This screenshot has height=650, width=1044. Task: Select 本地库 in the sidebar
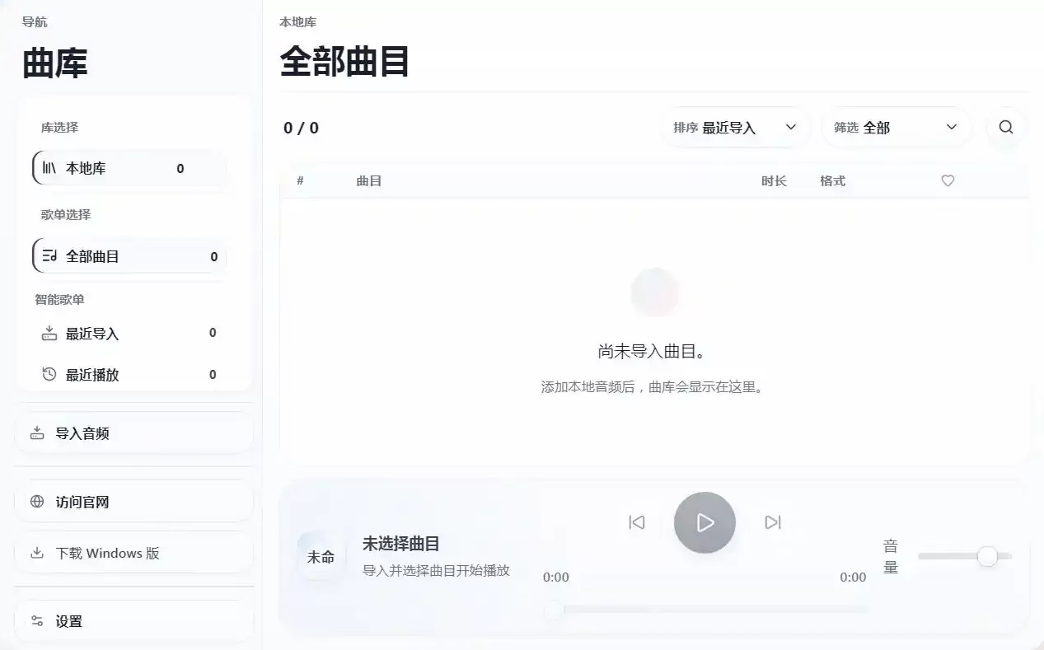(129, 168)
